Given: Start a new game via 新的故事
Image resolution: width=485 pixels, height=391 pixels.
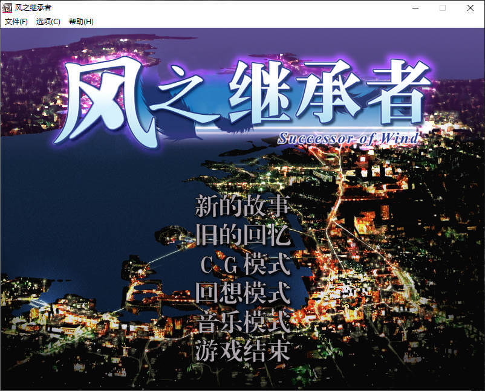Looking at the screenshot, I should [242, 206].
